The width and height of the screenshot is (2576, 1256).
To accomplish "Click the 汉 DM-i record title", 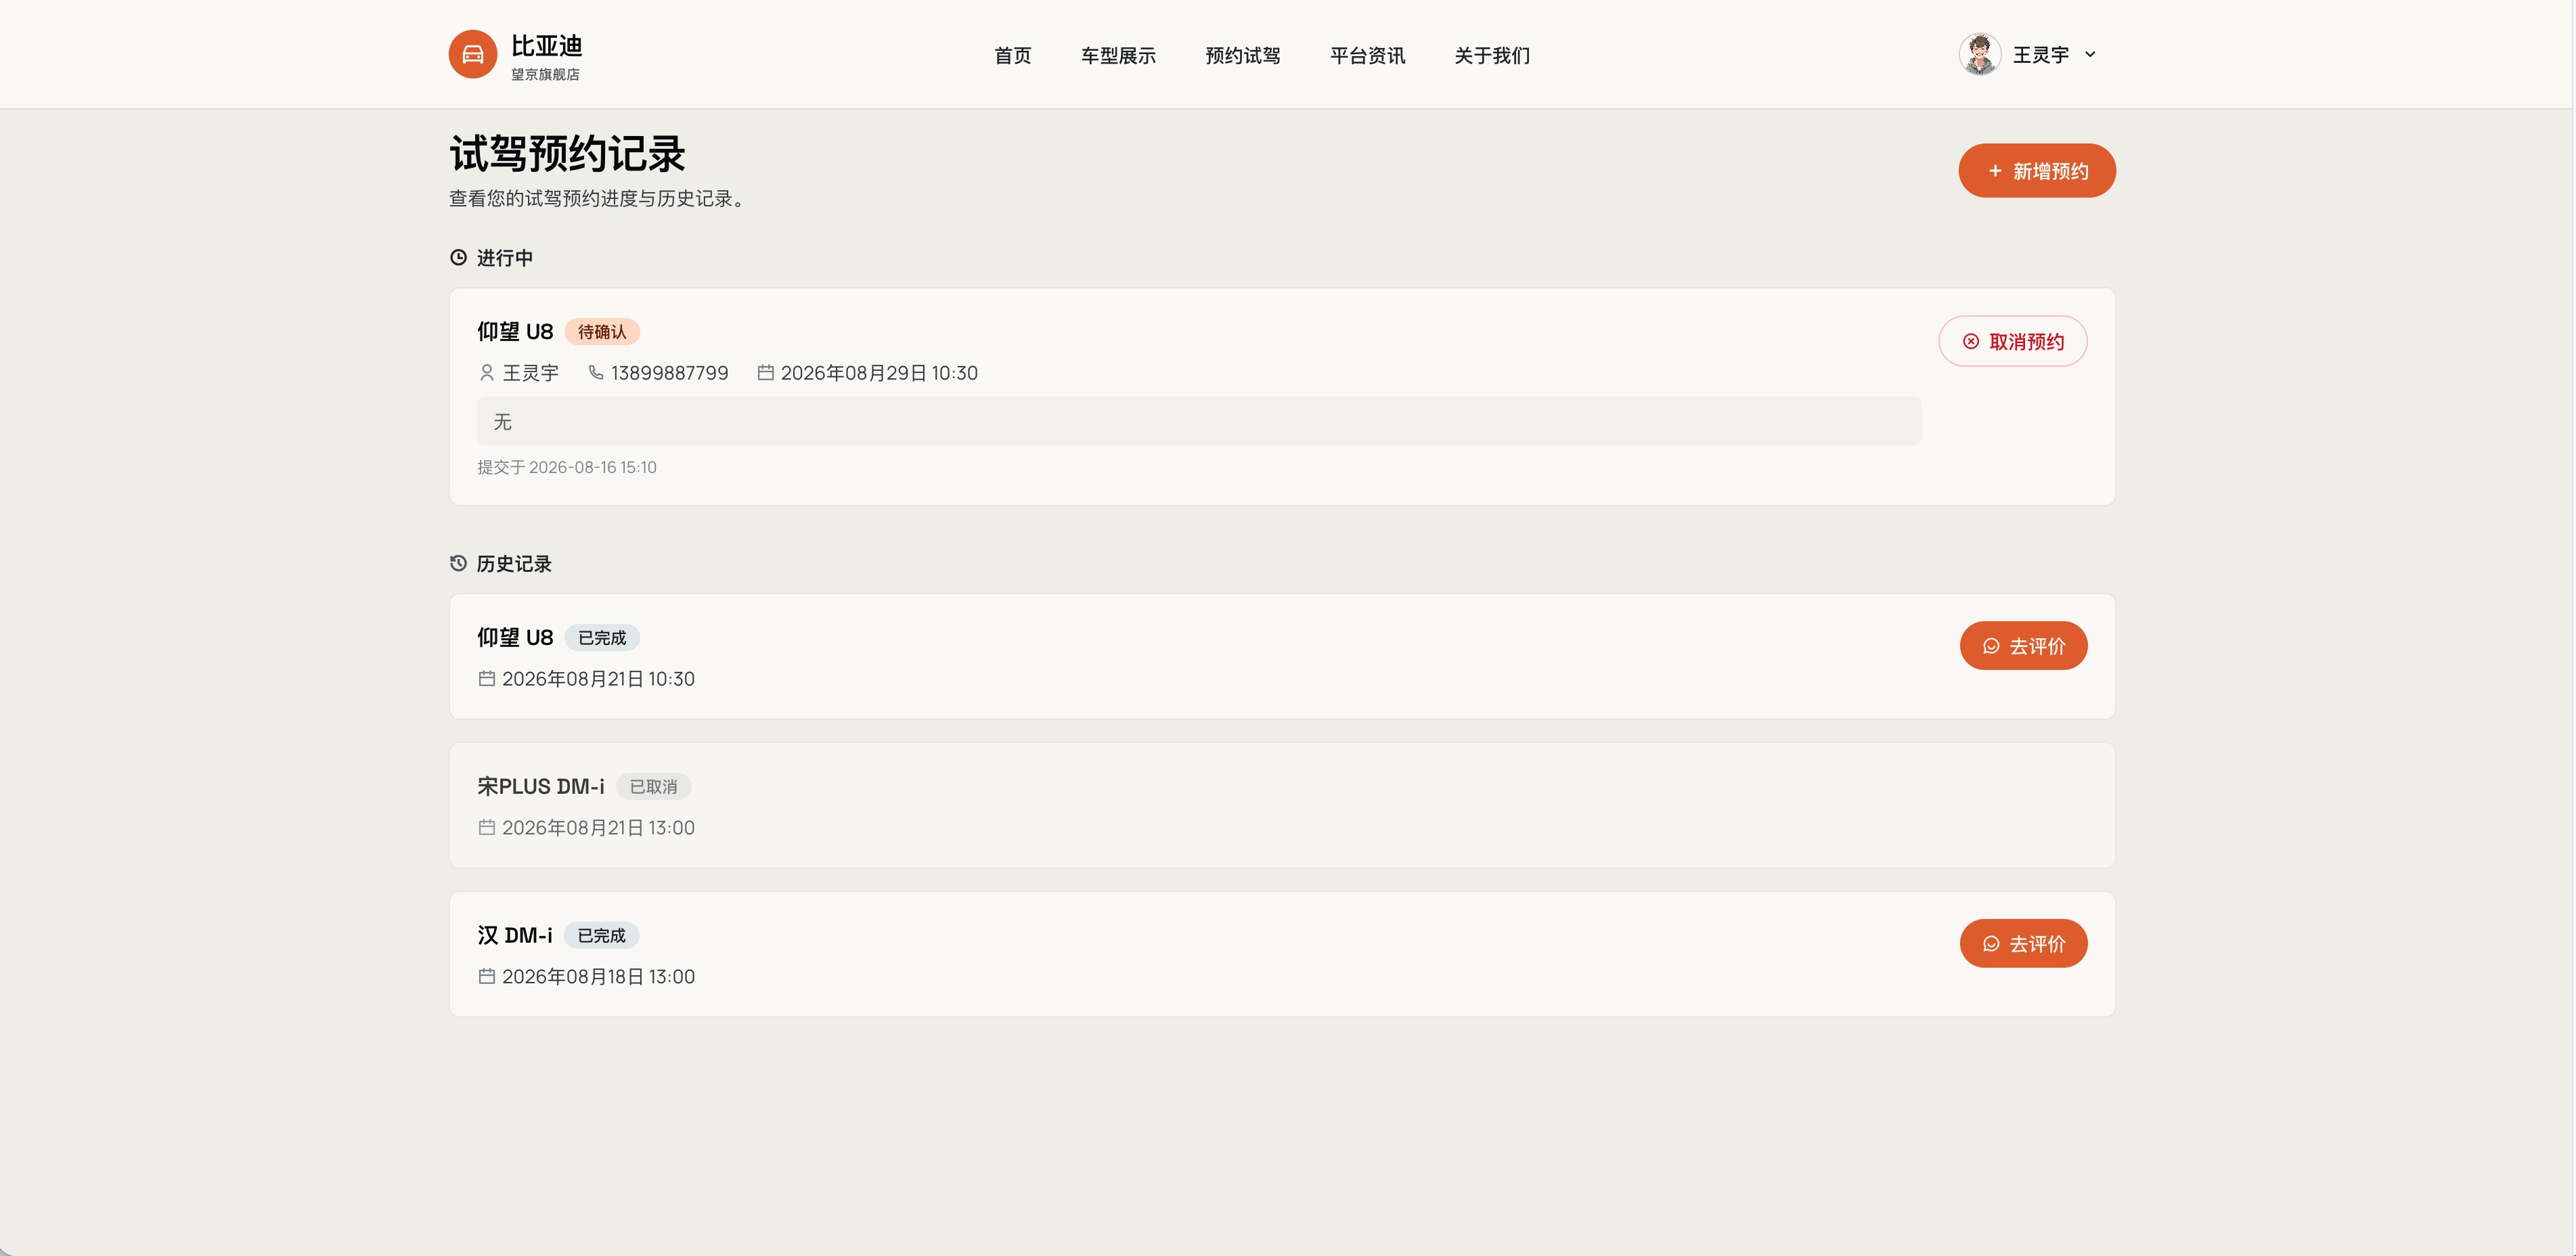I will [x=515, y=936].
